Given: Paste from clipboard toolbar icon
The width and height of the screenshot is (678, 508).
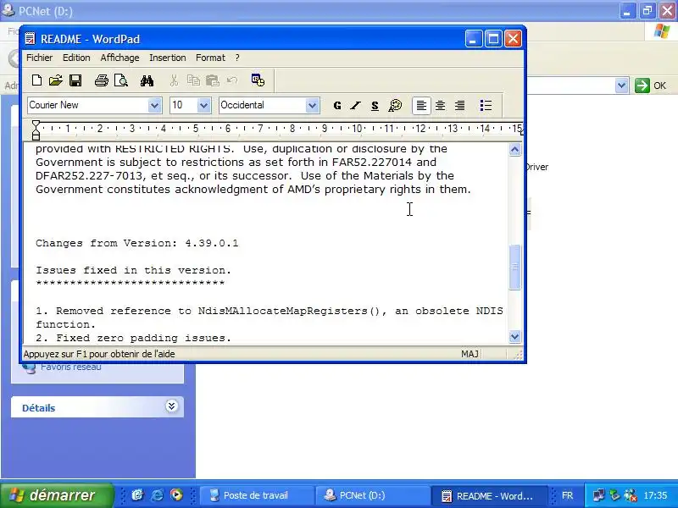Looking at the screenshot, I should click(x=213, y=80).
